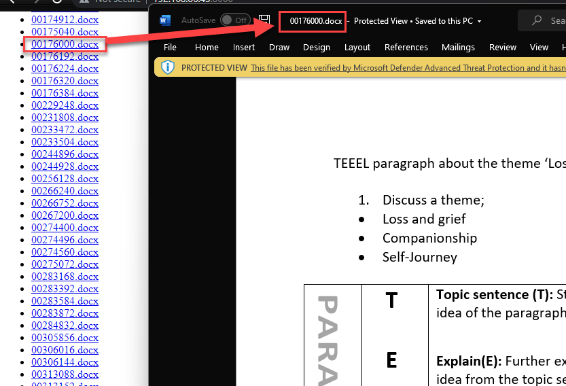Click the large T table cell

tap(391, 300)
